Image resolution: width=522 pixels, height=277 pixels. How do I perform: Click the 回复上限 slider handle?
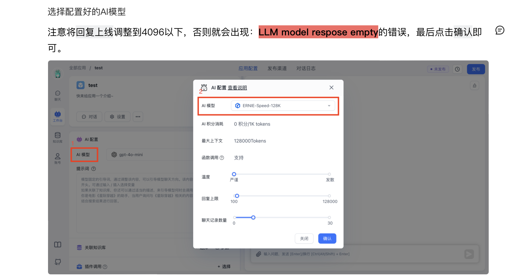237,196
